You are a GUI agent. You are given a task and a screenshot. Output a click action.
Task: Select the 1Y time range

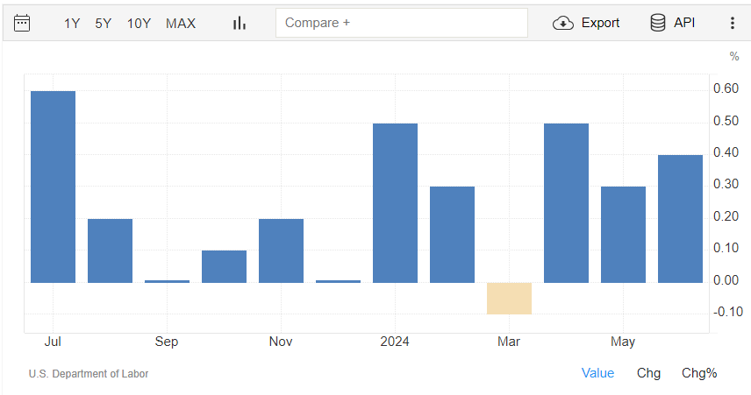pos(72,24)
